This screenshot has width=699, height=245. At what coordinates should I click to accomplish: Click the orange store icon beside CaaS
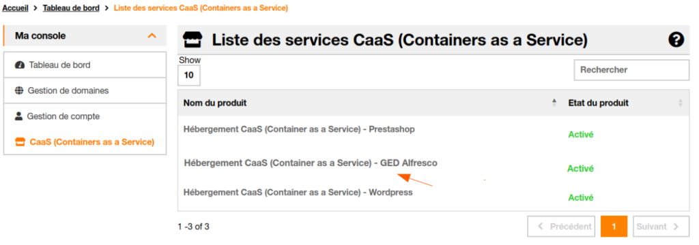pos(20,142)
